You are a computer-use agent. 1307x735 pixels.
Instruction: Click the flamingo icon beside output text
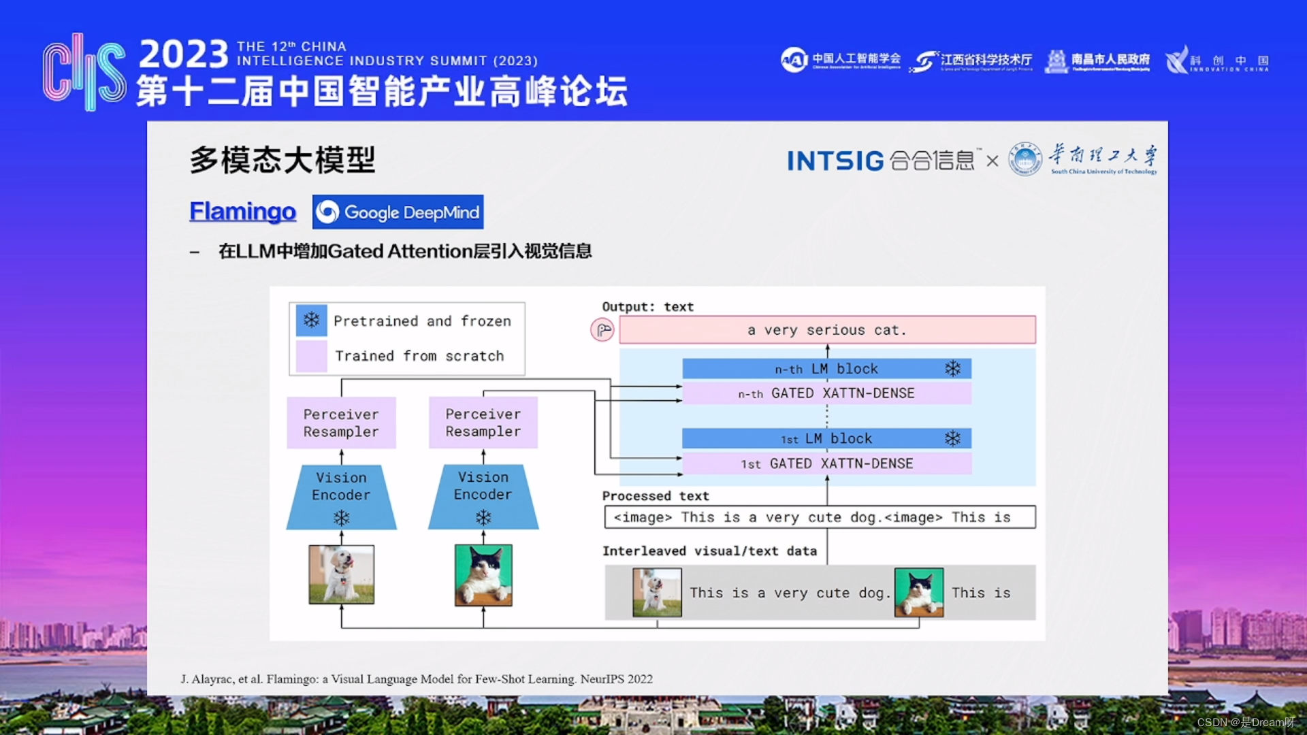[x=602, y=331]
